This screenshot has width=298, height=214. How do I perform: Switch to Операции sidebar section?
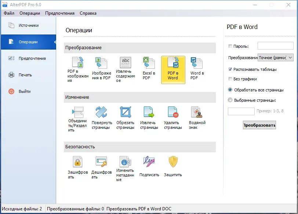pos(29,42)
